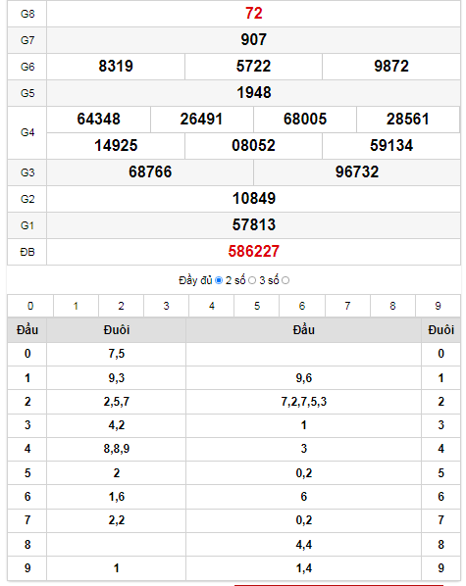Click the first 'Đầu' column header

pyautogui.click(x=27, y=330)
